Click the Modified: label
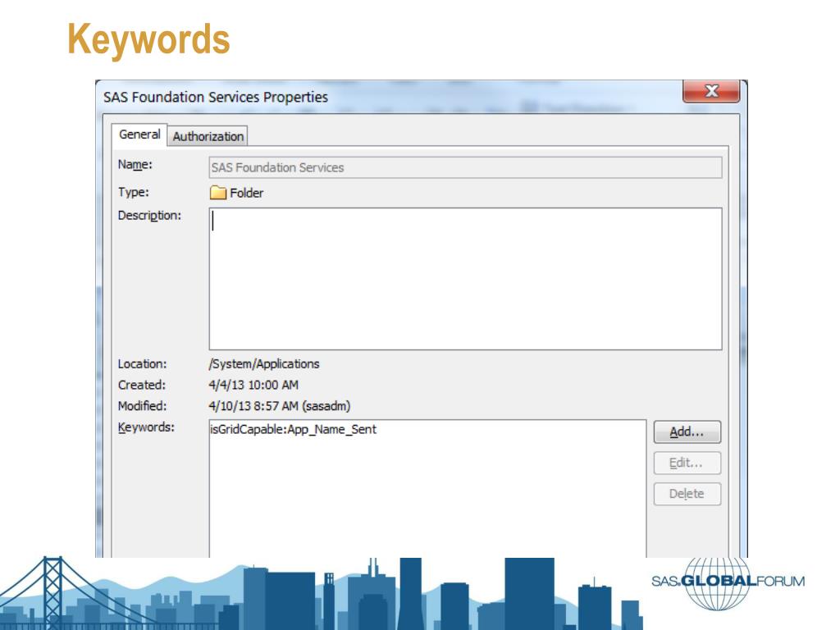Image resolution: width=840 pixels, height=630 pixels. 142,406
